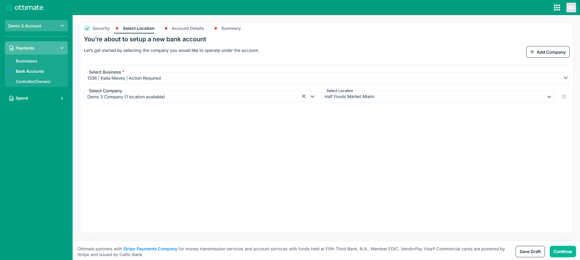This screenshot has width=580, height=260.
Task: Click the Spend document icon
Action: pos(11,98)
